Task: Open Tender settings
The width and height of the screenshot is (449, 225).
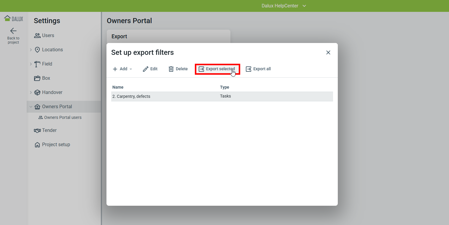Action: (x=49, y=130)
